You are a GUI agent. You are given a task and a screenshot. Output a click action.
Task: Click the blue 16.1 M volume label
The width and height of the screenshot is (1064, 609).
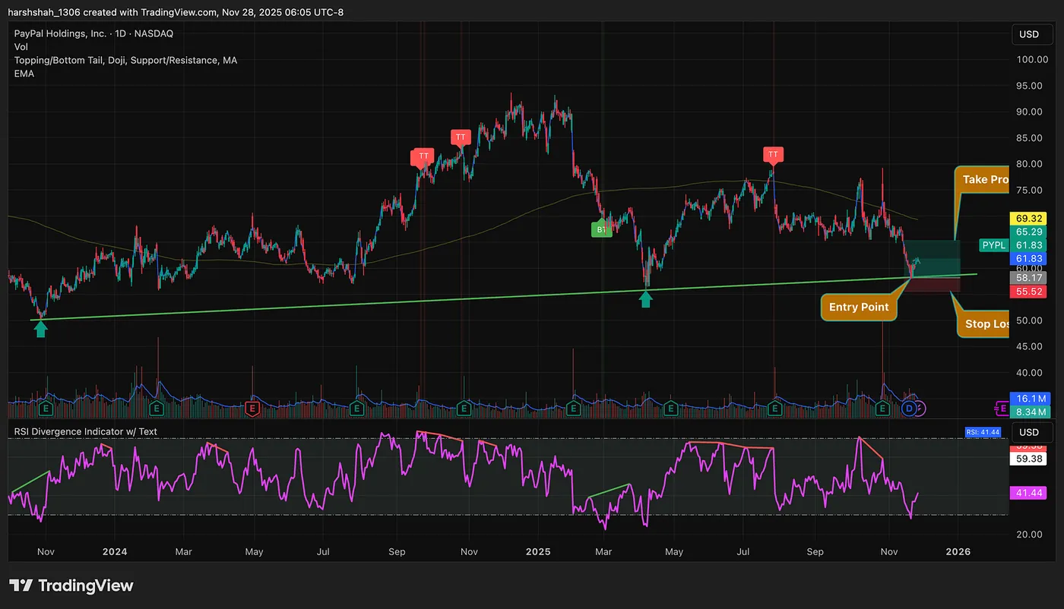(x=1030, y=399)
